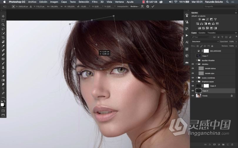Open the Character panel icon

187,42
